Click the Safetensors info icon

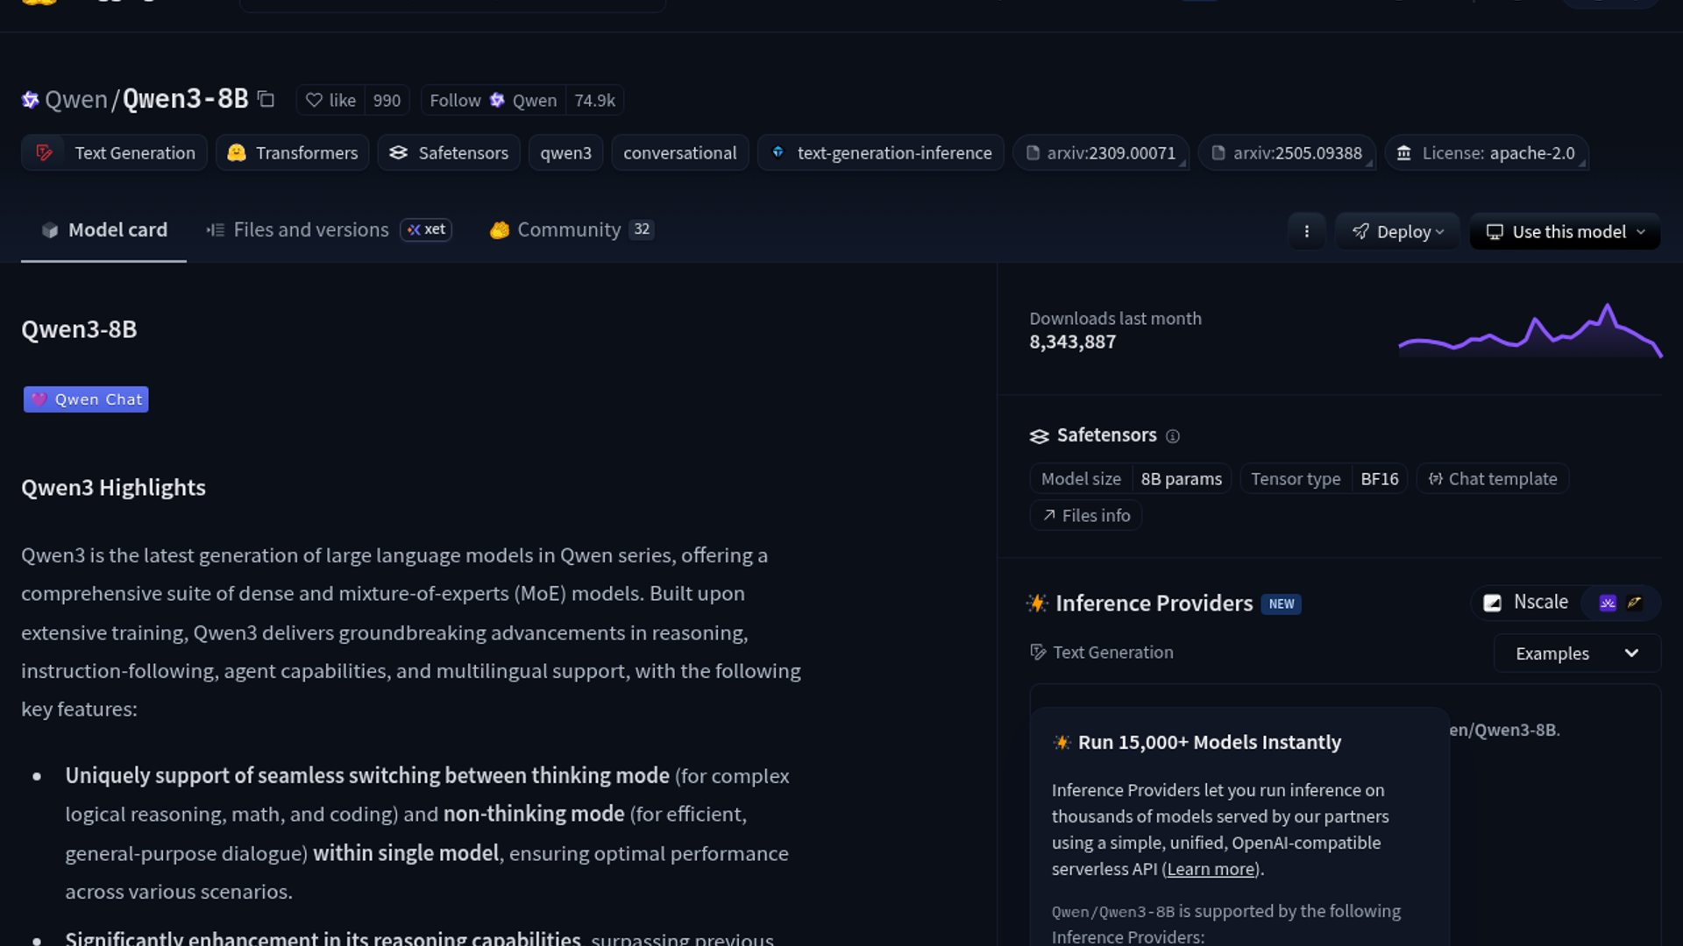pyautogui.click(x=1173, y=436)
